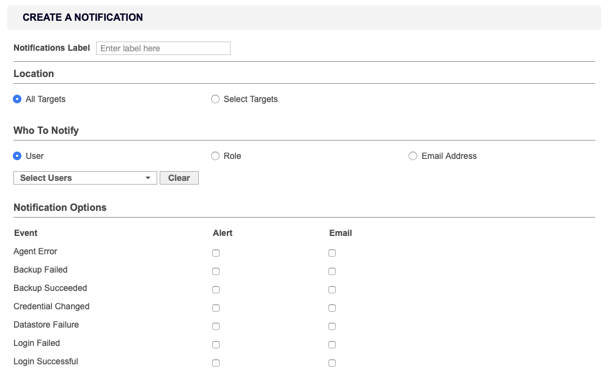This screenshot has height=371, width=608.
Task: Select the All Targets option
Action: tap(17, 99)
